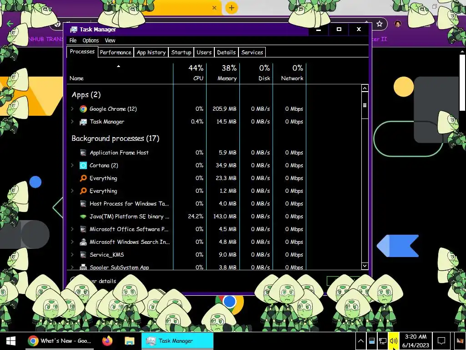Click the Service_KMS process icon
Screen dimensions: 466x350
coord(83,255)
